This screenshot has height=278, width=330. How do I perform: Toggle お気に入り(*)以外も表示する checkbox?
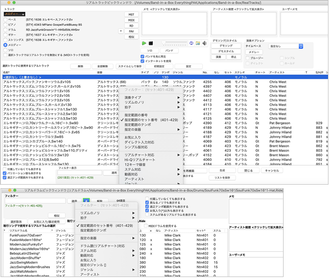pos(147,211)
